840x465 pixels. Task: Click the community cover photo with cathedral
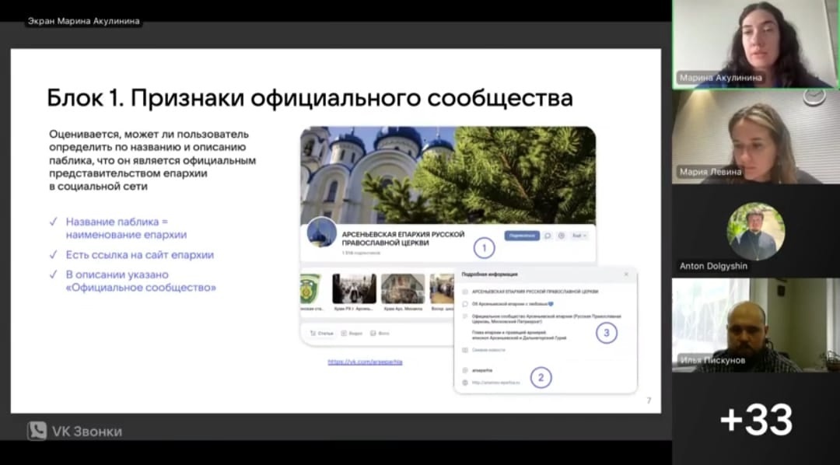click(x=448, y=175)
